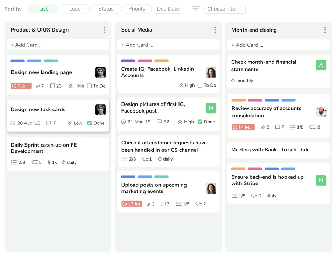
Task: Sort by List
Action: point(43,9)
